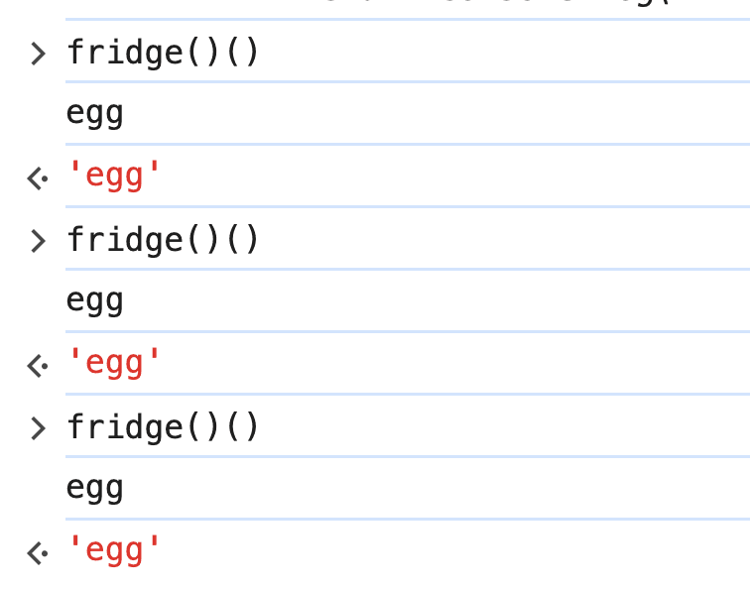Click the second return value arrow icon

click(x=38, y=366)
